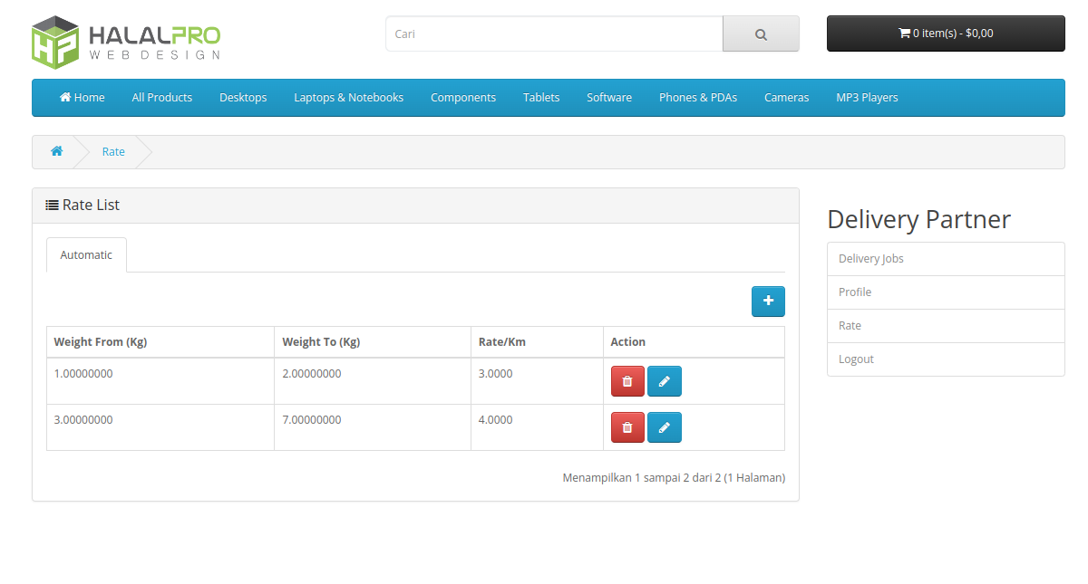
Task: Focus the Cari search input field
Action: 554,34
